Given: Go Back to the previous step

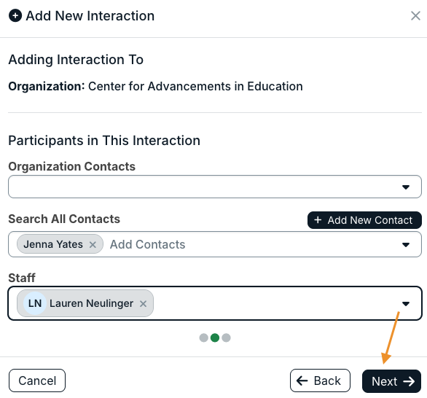Looking at the screenshot, I should 320,381.
